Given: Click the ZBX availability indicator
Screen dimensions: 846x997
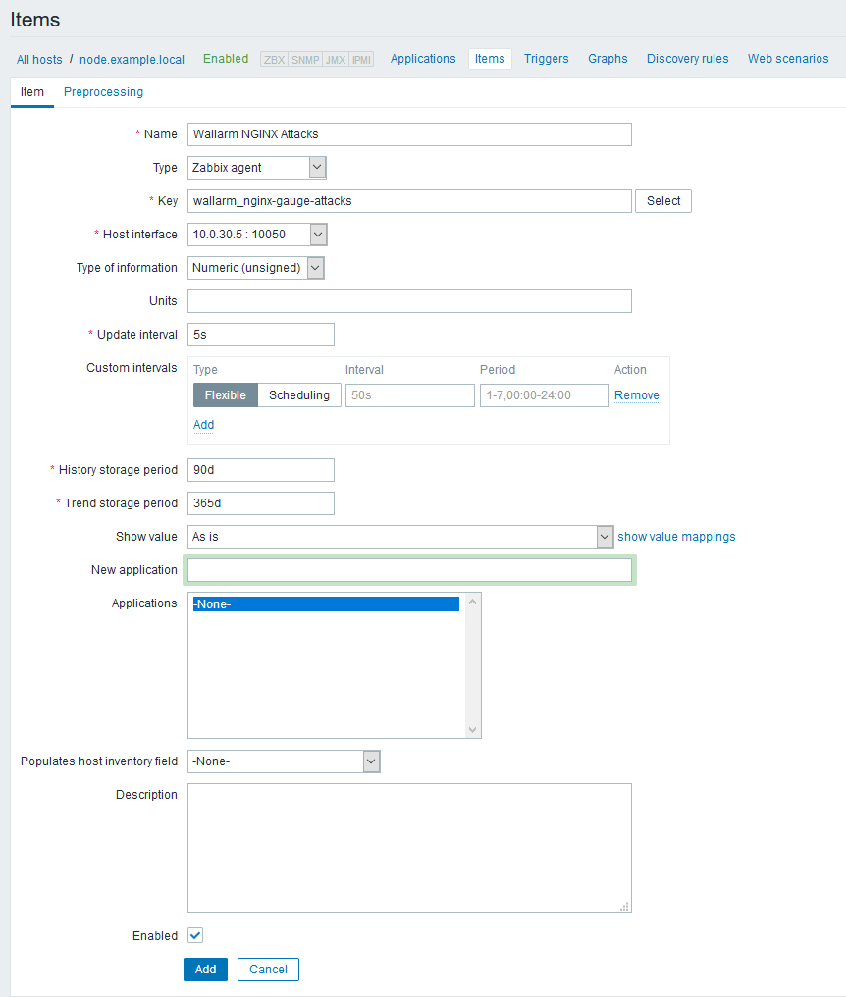Looking at the screenshot, I should [274, 59].
